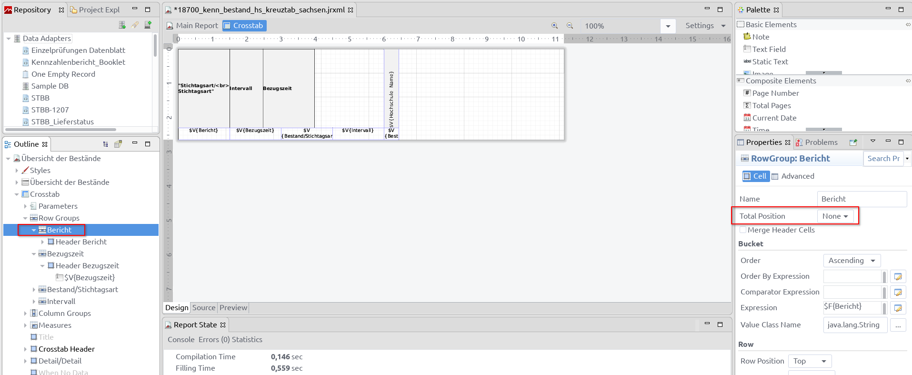Switch to the Problems tab
Screen dimensions: 912x375
pyautogui.click(x=817, y=142)
